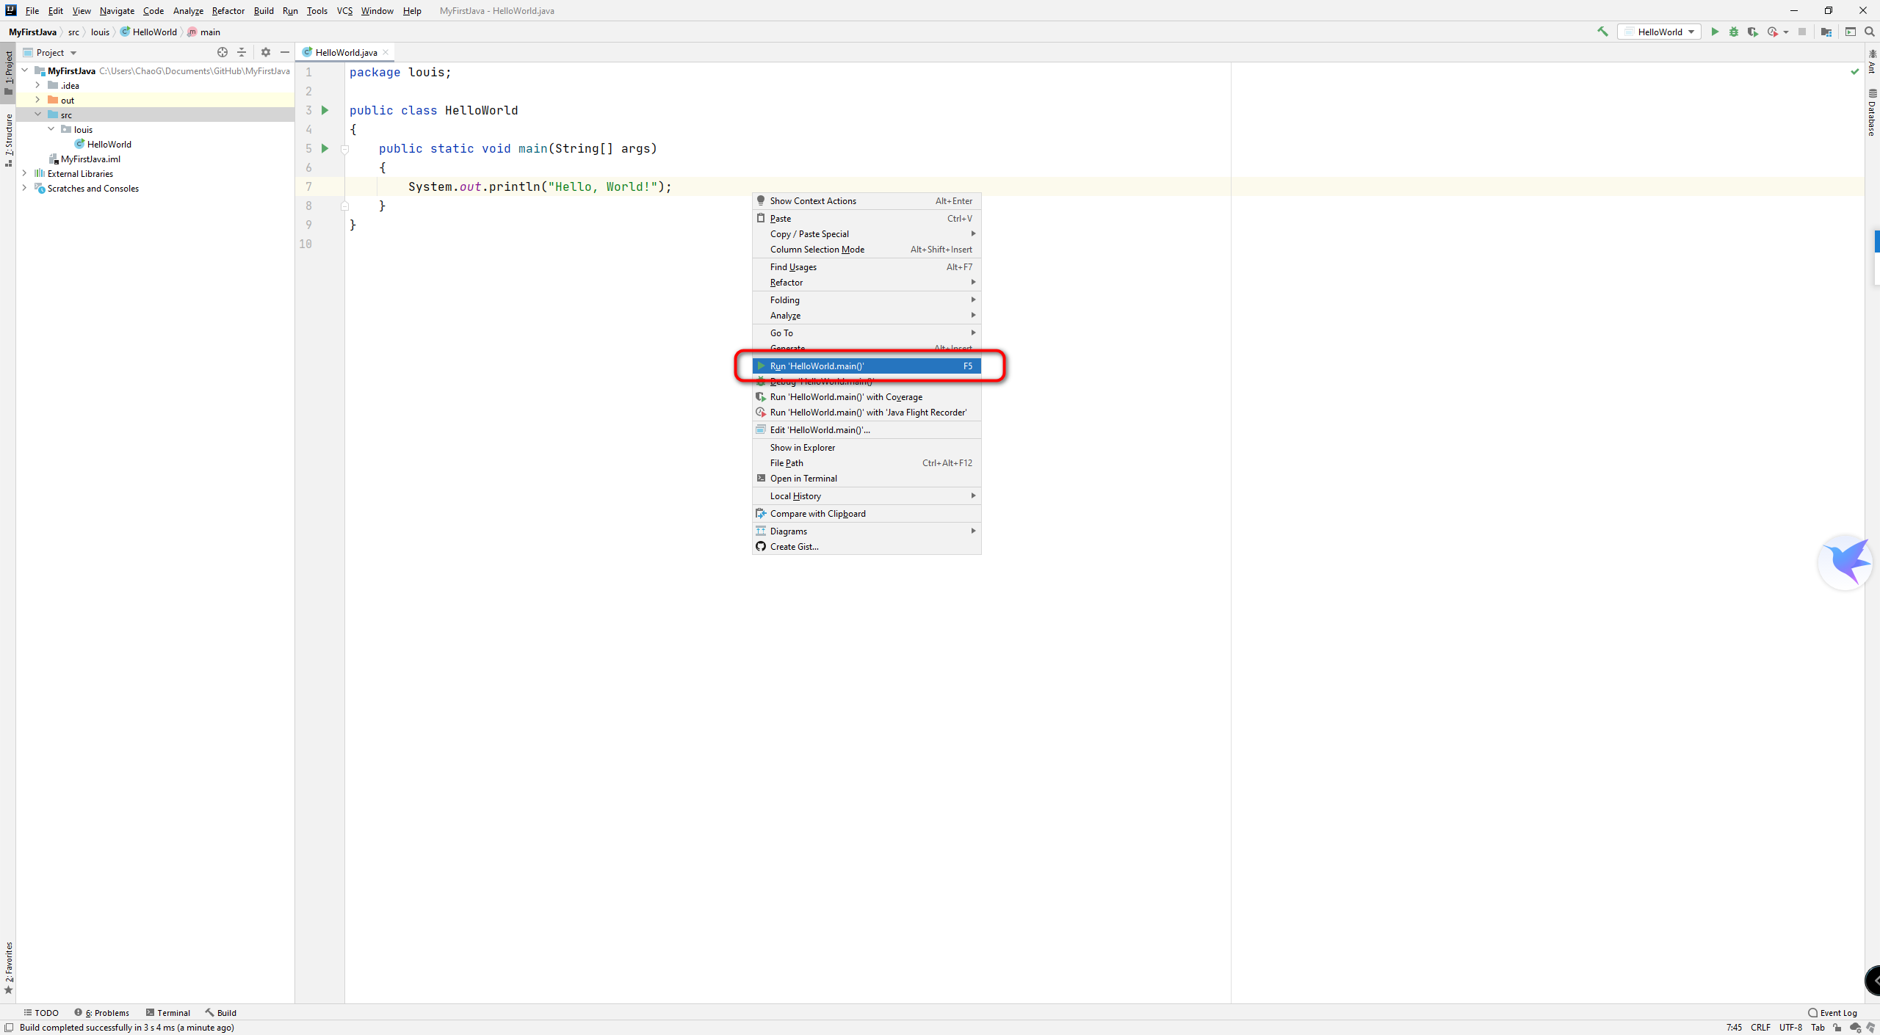Click Run with Coverage toolbar icon
The width and height of the screenshot is (1880, 1035).
pyautogui.click(x=1753, y=32)
